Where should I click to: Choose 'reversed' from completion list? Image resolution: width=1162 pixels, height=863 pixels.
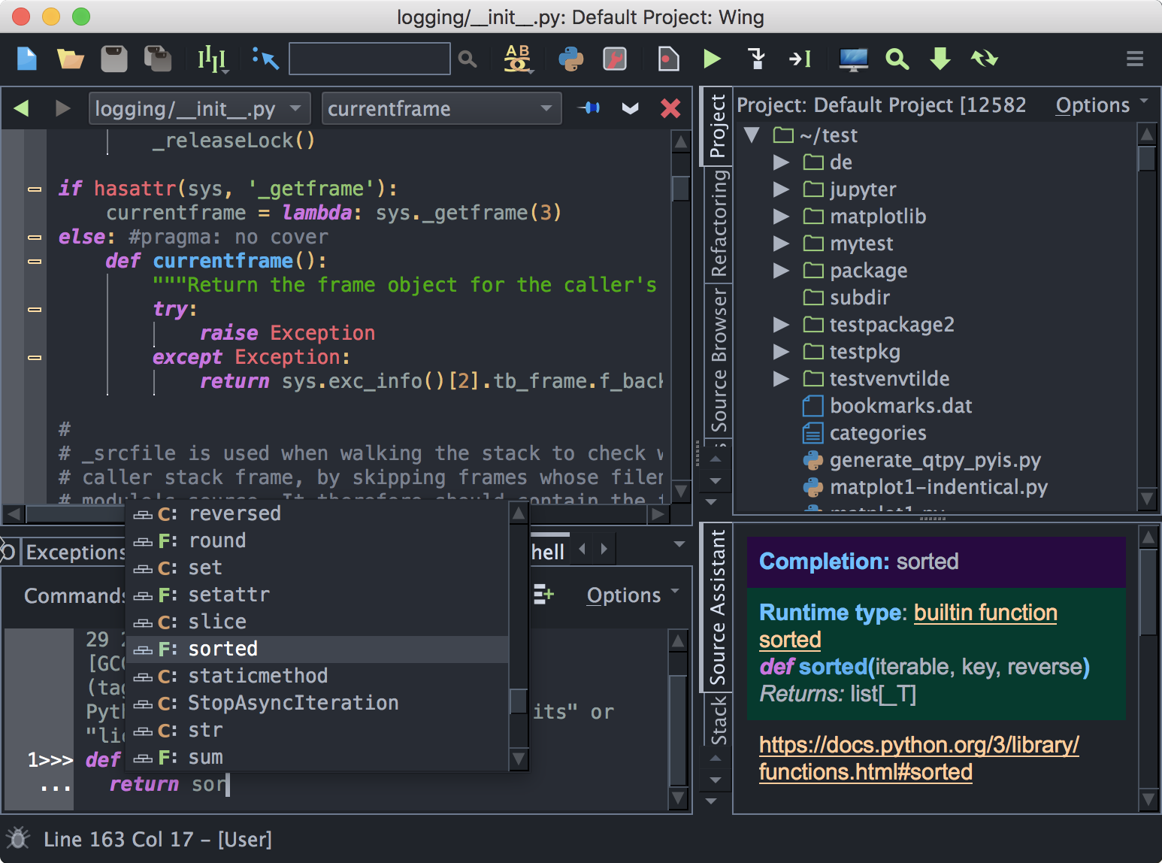[317, 513]
